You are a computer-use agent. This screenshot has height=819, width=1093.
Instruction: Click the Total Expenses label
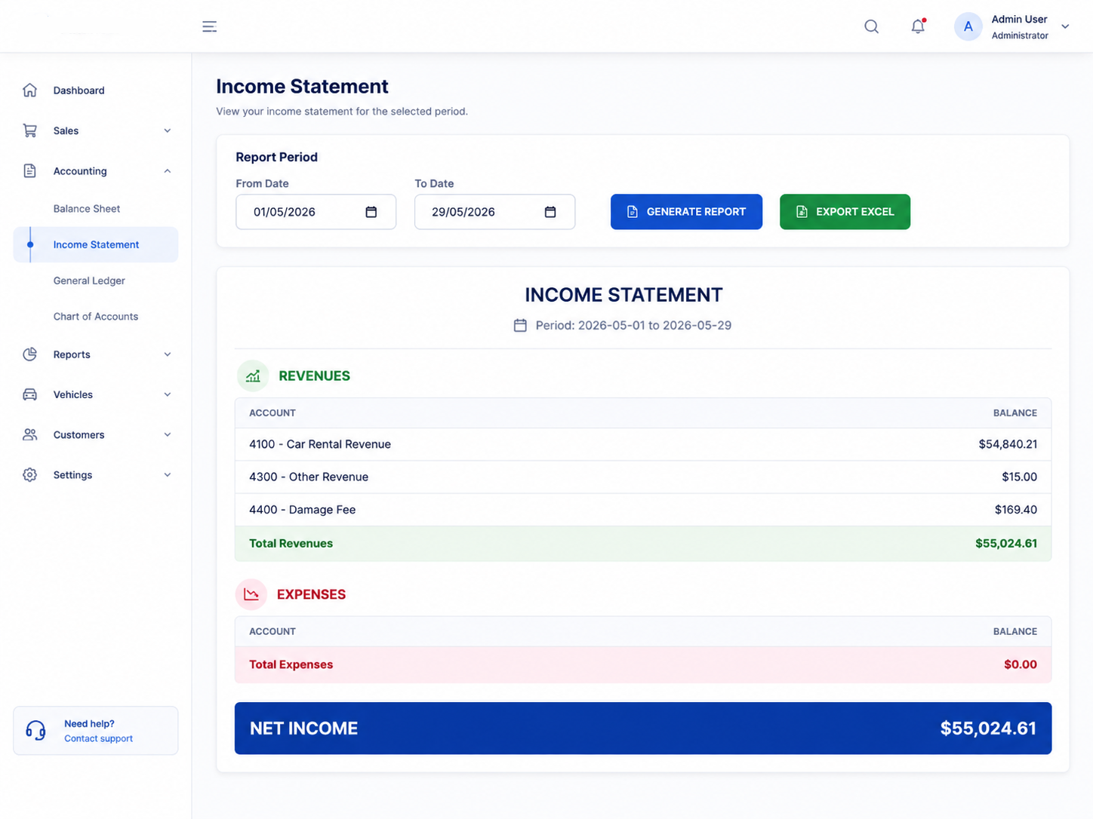291,664
